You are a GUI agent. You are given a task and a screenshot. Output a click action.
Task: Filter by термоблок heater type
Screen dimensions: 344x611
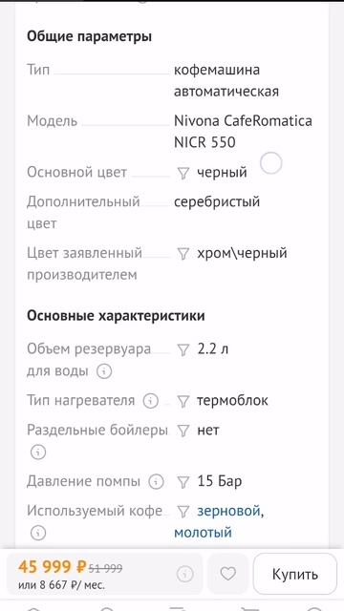click(183, 401)
